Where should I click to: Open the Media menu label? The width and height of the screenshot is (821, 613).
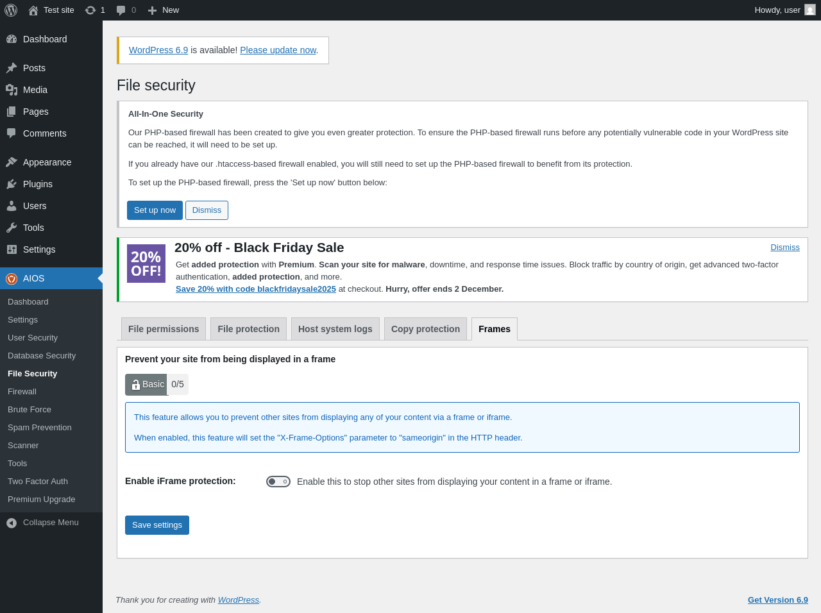coord(35,90)
